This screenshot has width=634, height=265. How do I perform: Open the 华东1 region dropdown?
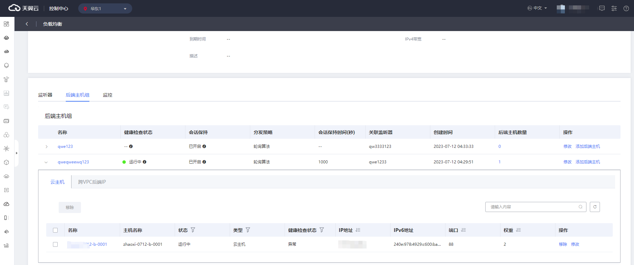pyautogui.click(x=105, y=8)
